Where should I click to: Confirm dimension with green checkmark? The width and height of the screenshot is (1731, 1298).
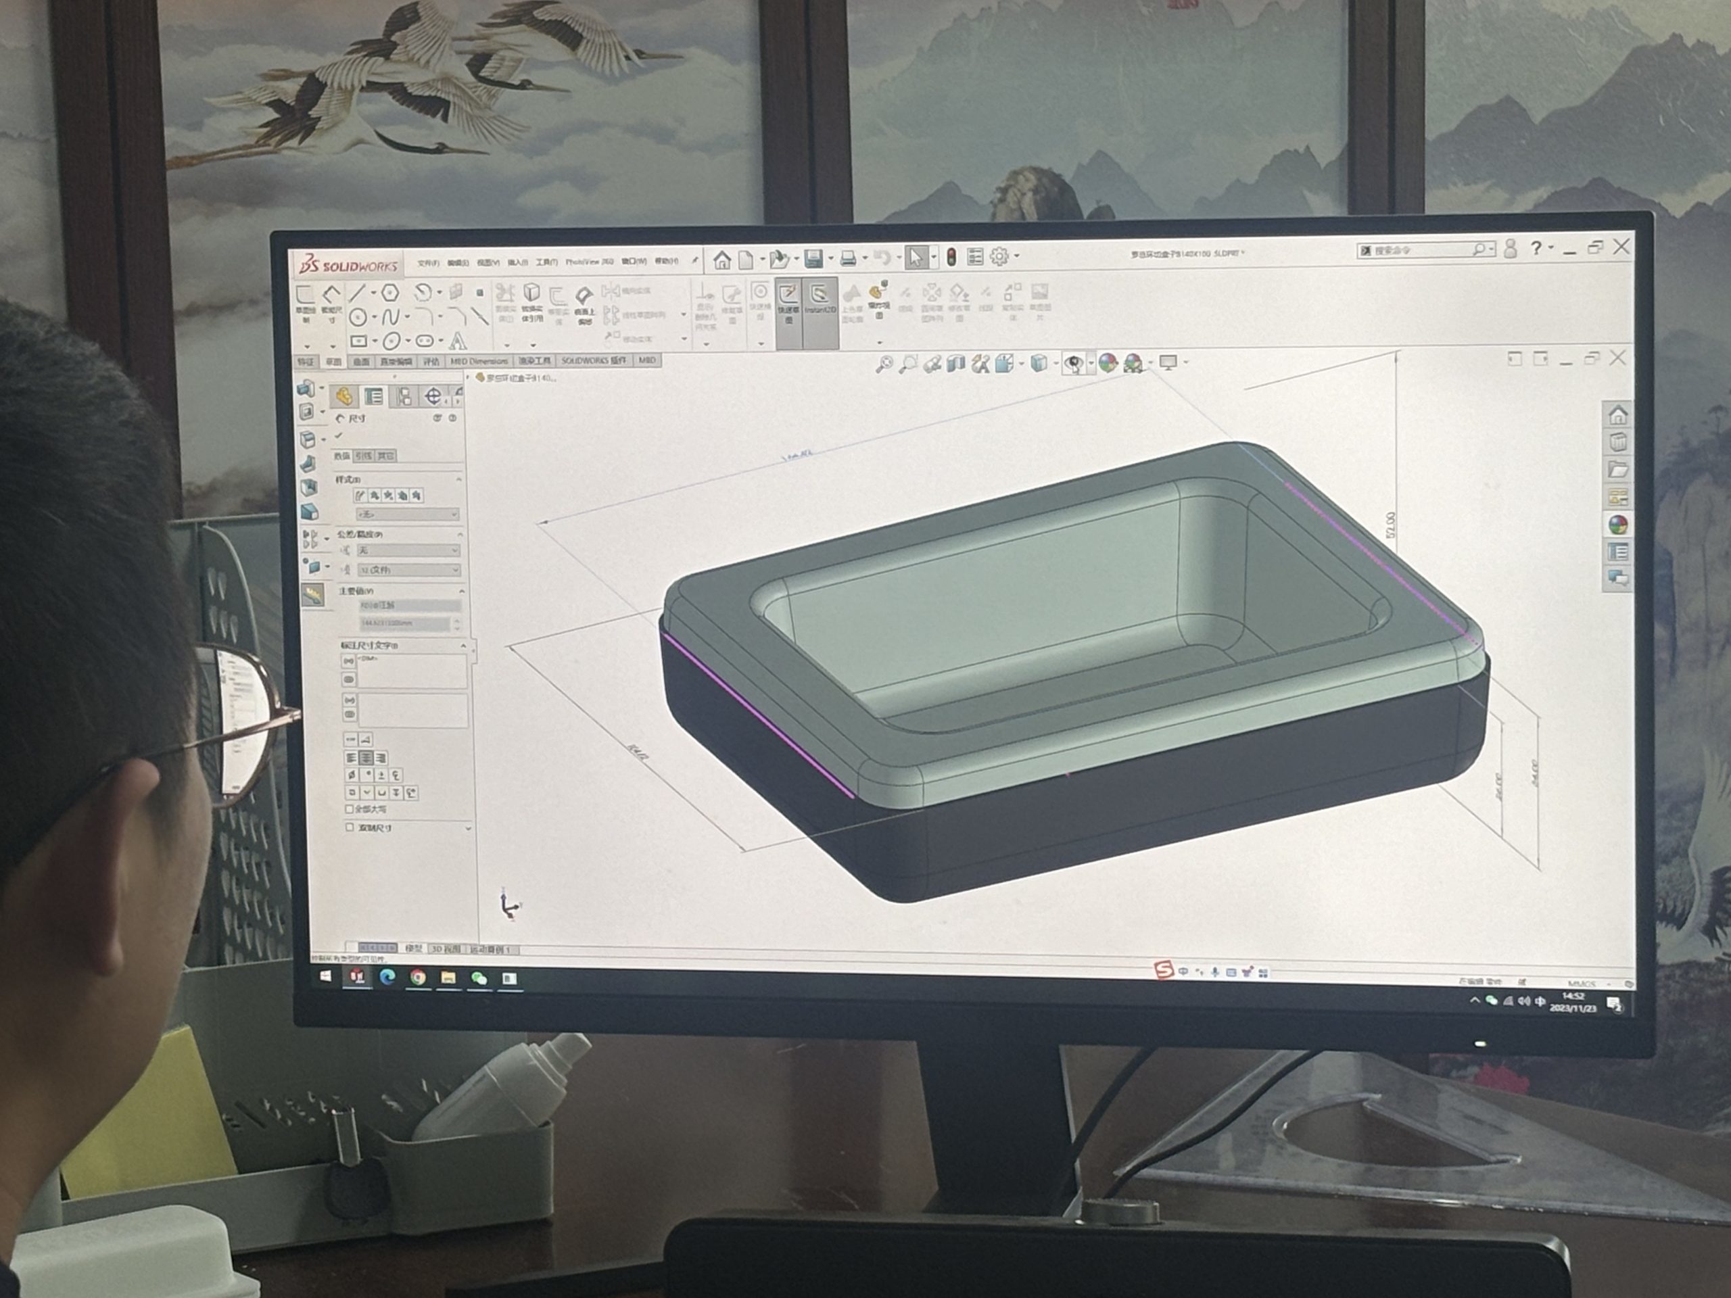click(x=339, y=436)
